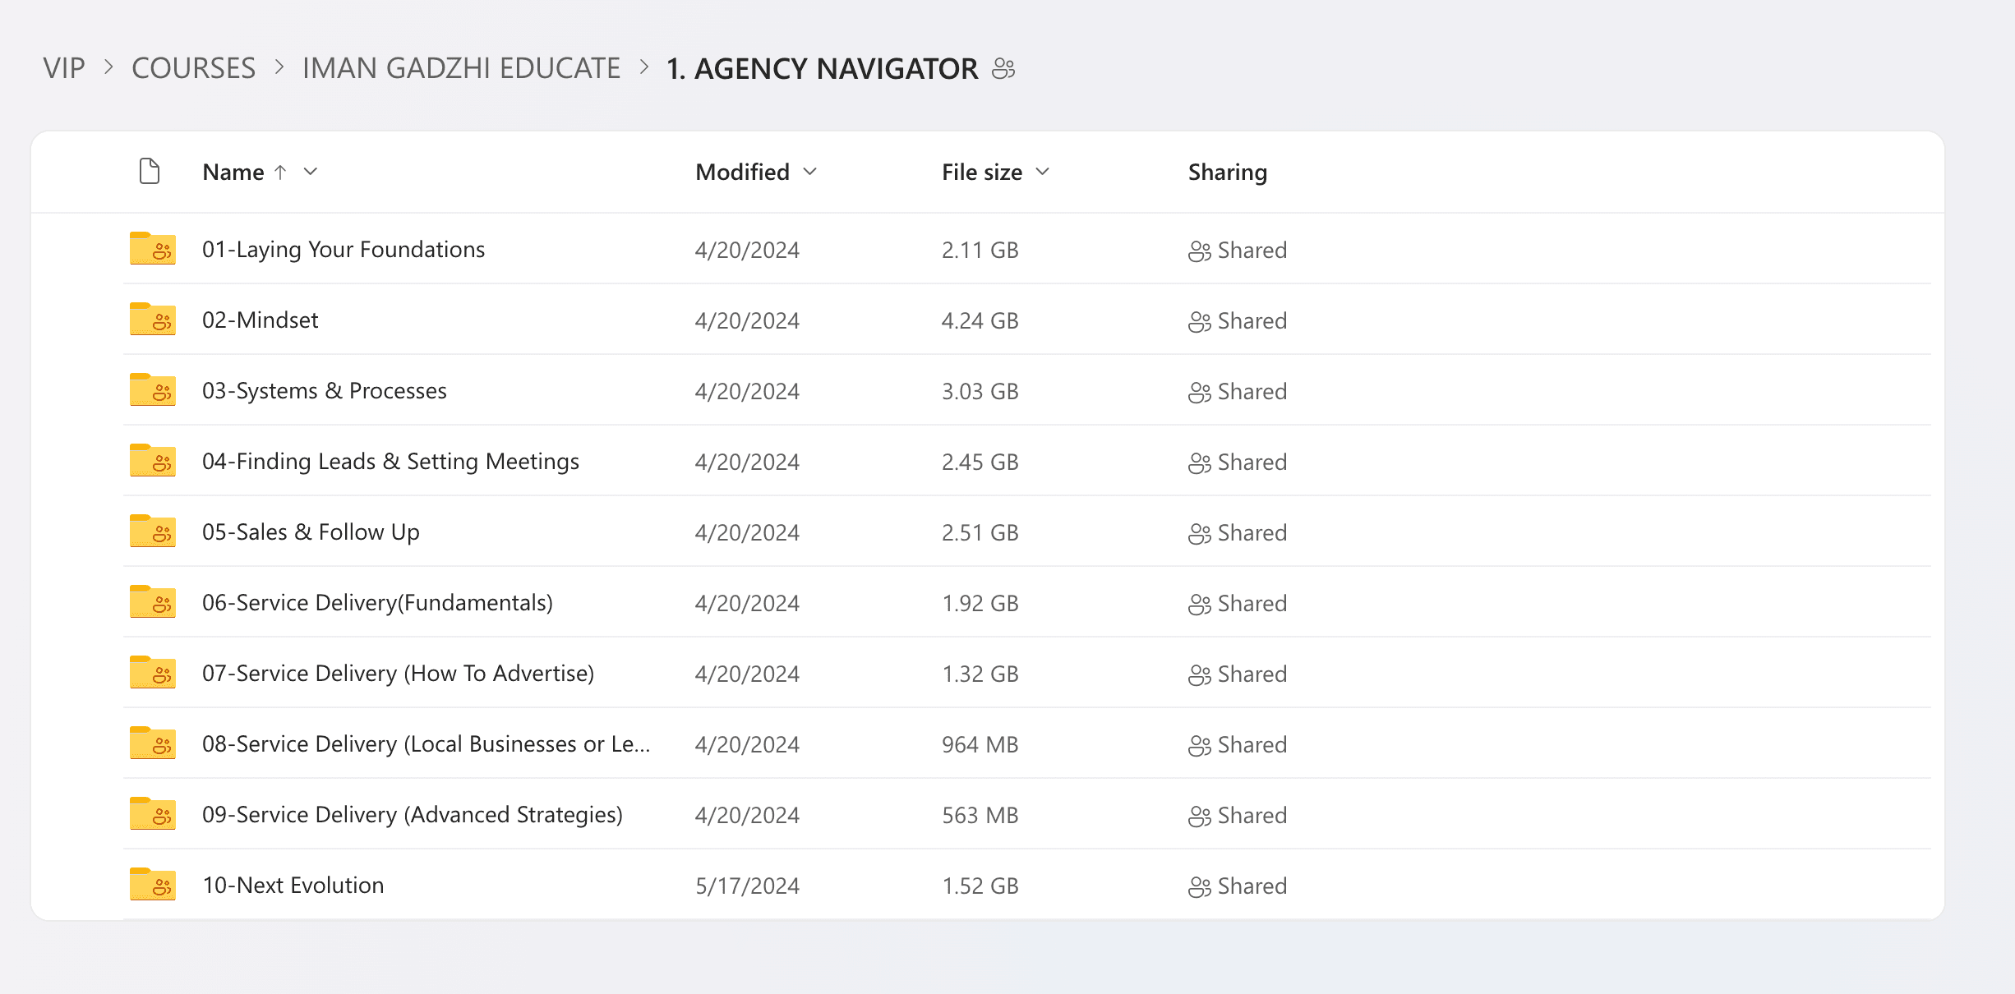Click Shared status of 05-Sales & Follow Up
Image resolution: width=2015 pixels, height=994 pixels.
tap(1238, 532)
